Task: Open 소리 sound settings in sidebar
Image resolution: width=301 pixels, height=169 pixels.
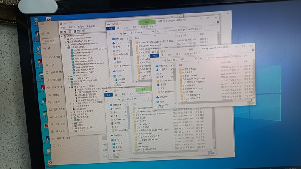Action: 50,65
